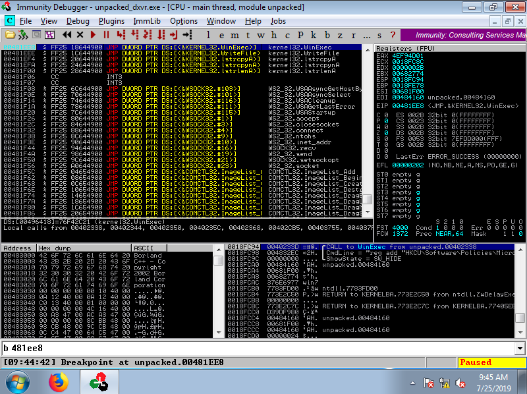Show CPU window via 'c' button
Viewport: 527px width, 394px height.
[287, 35]
